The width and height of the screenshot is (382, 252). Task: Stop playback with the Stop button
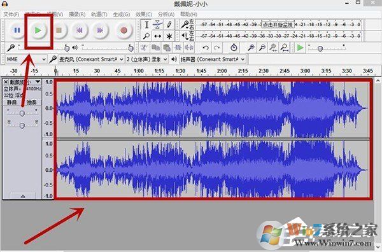tap(59, 30)
